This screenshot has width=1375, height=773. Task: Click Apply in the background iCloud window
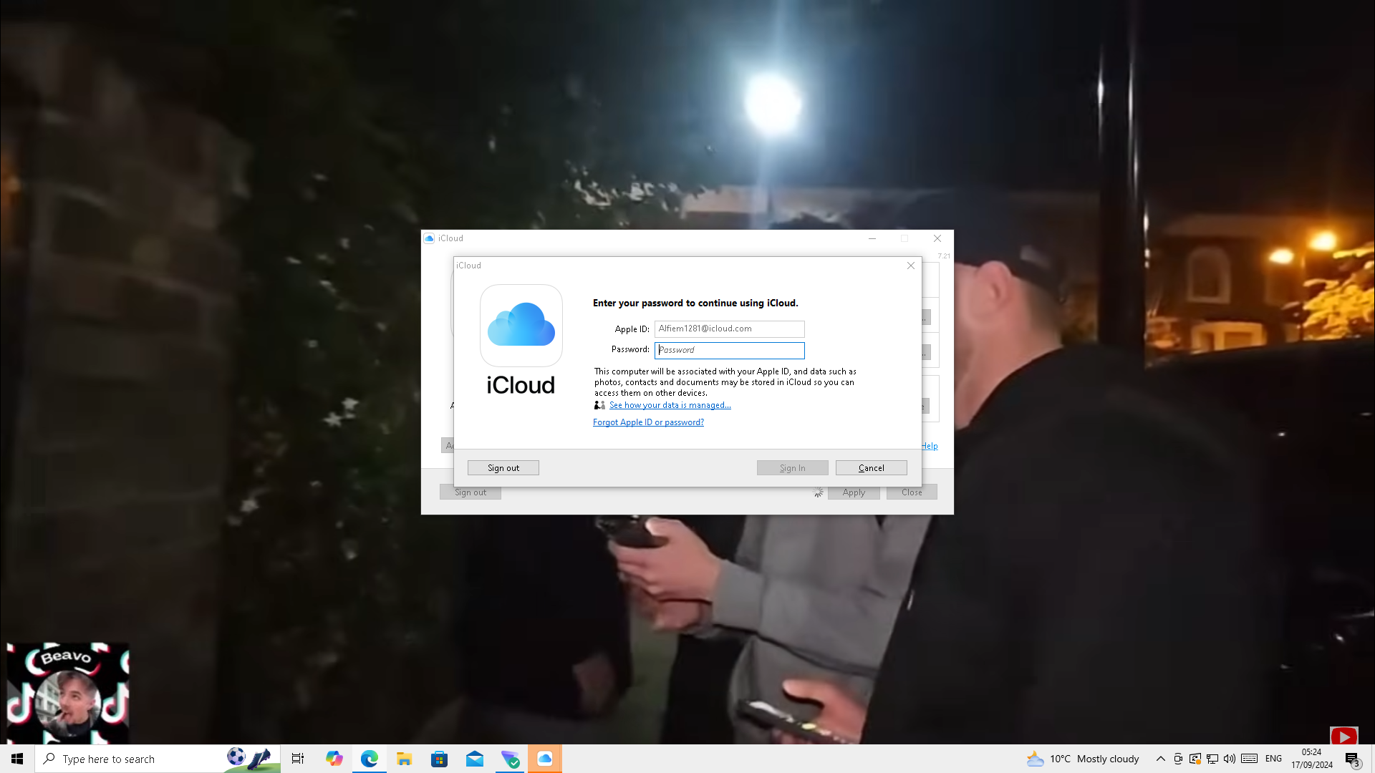click(854, 492)
